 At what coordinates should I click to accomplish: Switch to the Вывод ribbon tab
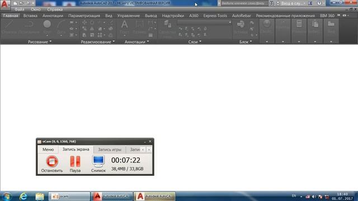[x=151, y=16]
